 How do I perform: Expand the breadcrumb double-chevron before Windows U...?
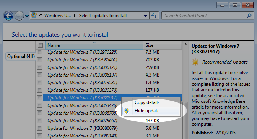41,16
